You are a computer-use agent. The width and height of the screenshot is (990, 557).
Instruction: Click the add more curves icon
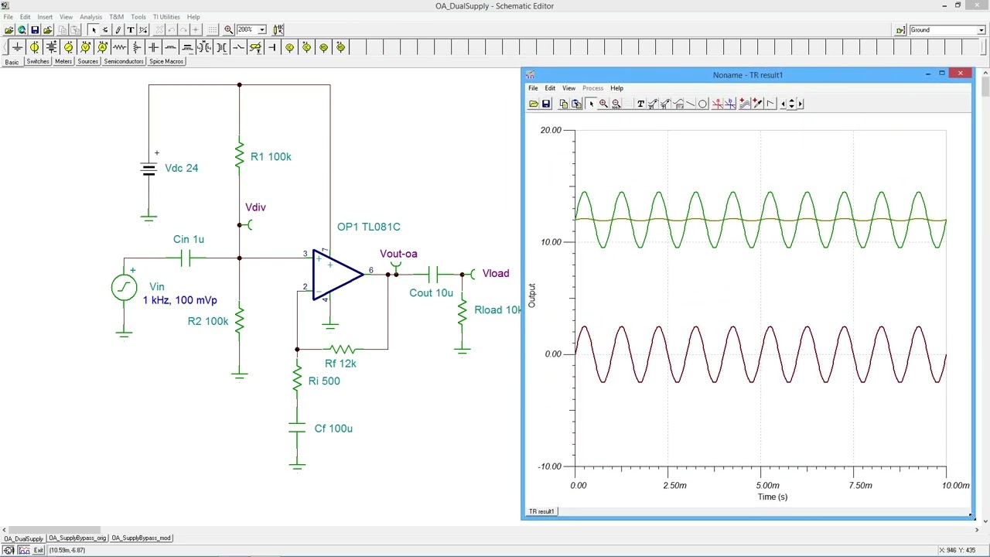pos(744,104)
